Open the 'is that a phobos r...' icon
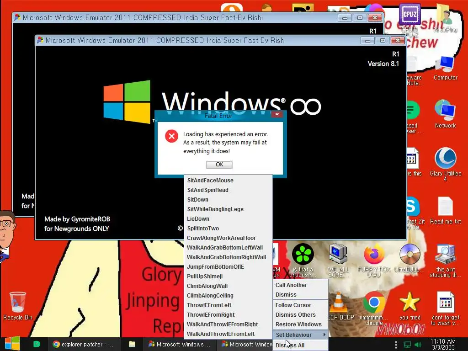 (303, 261)
